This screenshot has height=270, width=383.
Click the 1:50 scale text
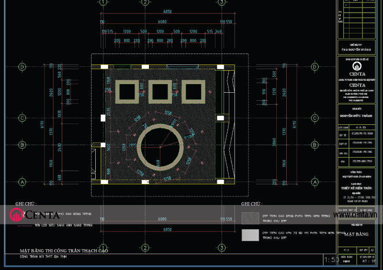click(x=331, y=260)
